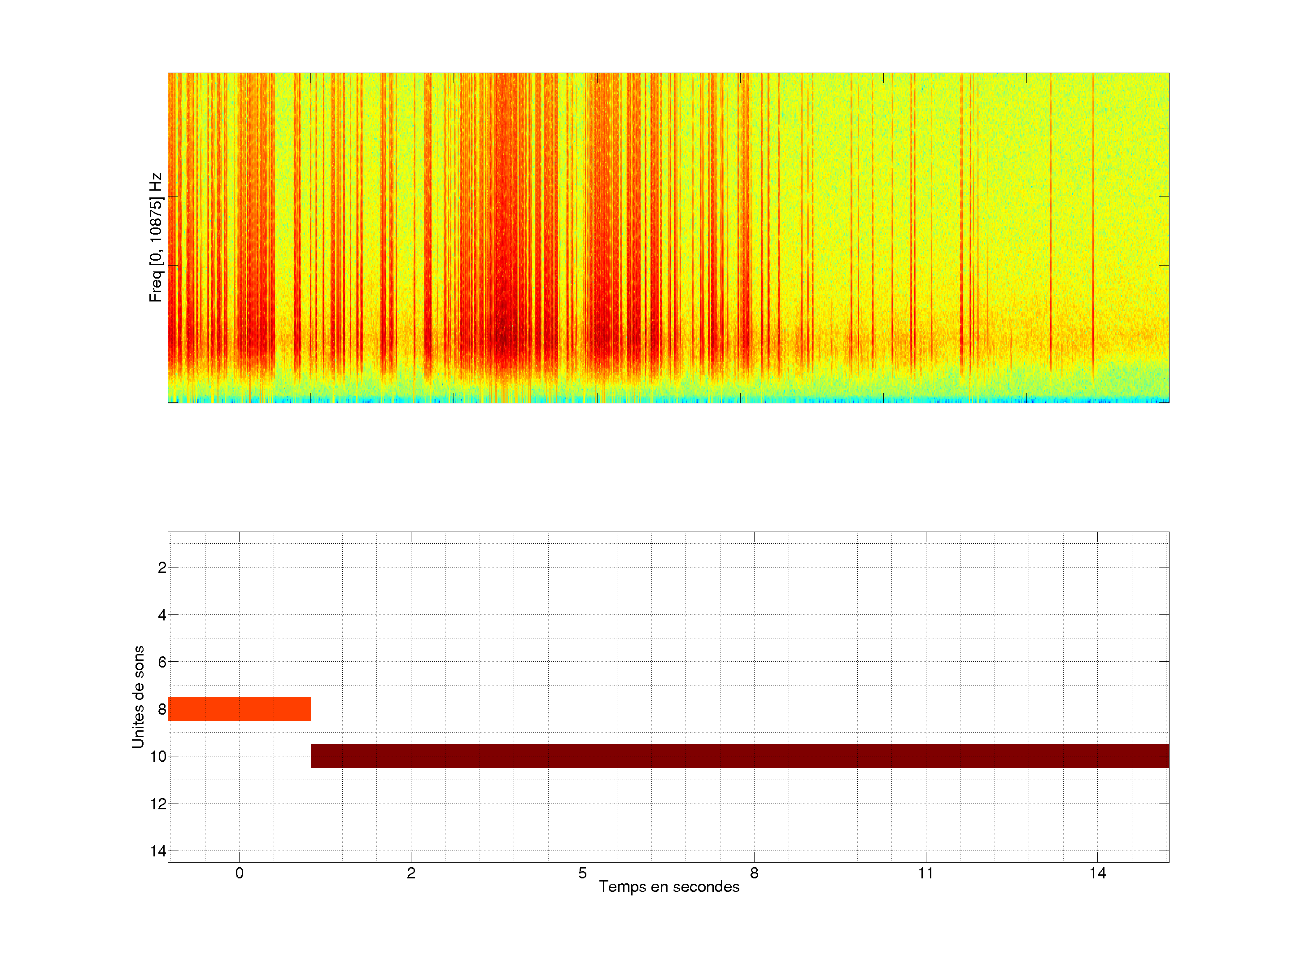Click x-axis tick label 2

coord(410,873)
